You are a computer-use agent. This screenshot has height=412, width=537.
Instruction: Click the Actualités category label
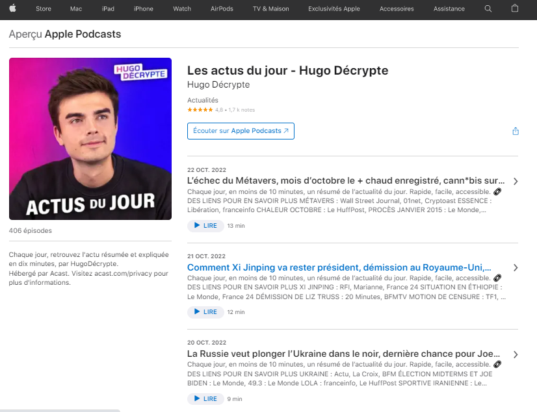[203, 100]
